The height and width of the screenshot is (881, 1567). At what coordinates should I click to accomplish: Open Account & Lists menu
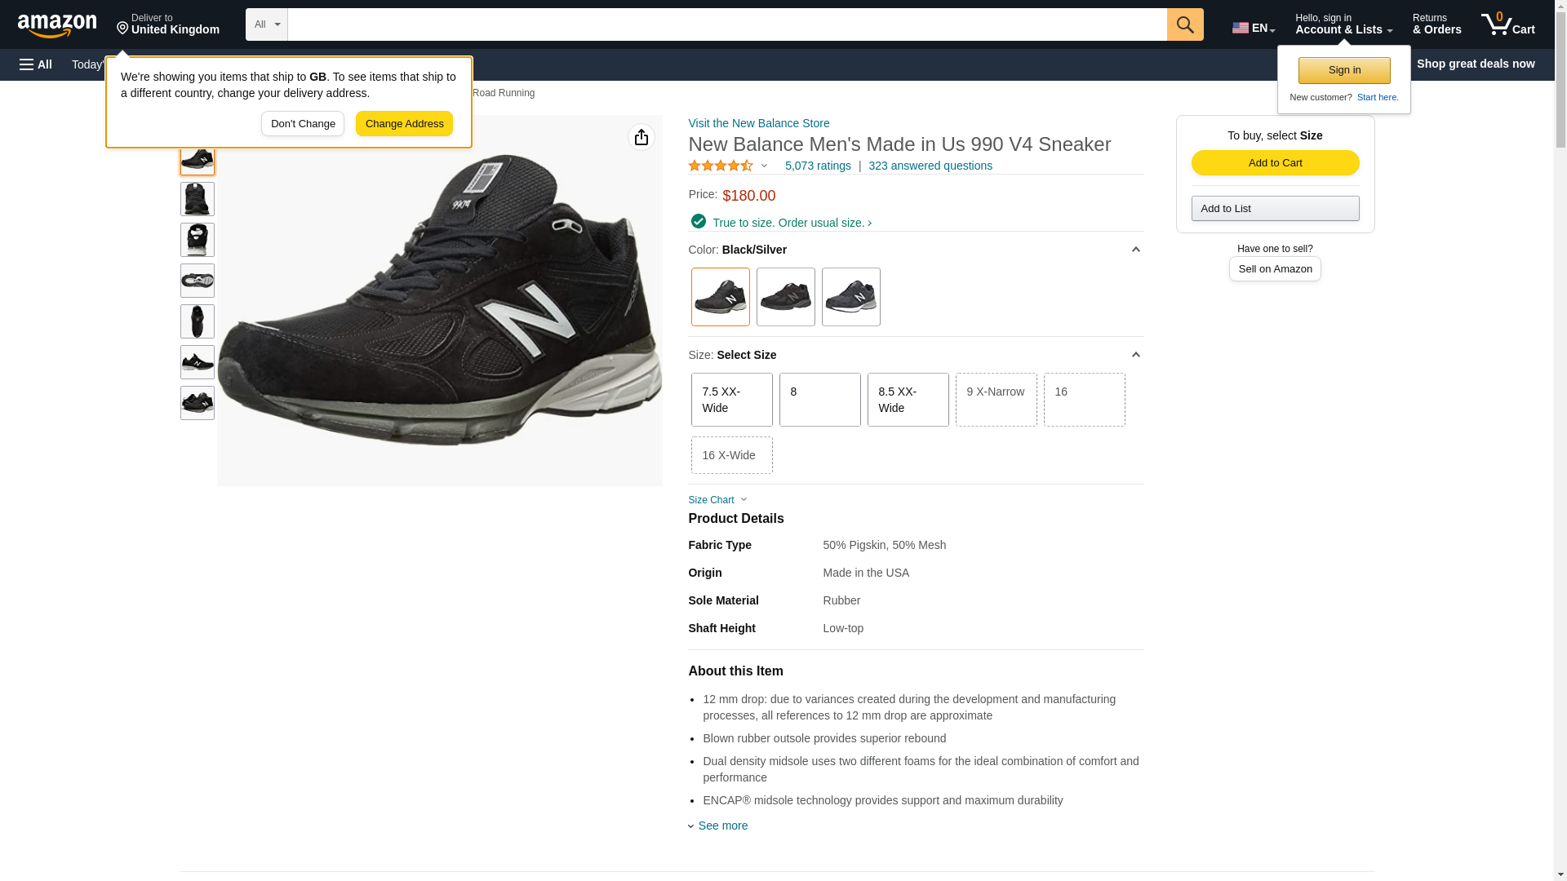coord(1343,24)
